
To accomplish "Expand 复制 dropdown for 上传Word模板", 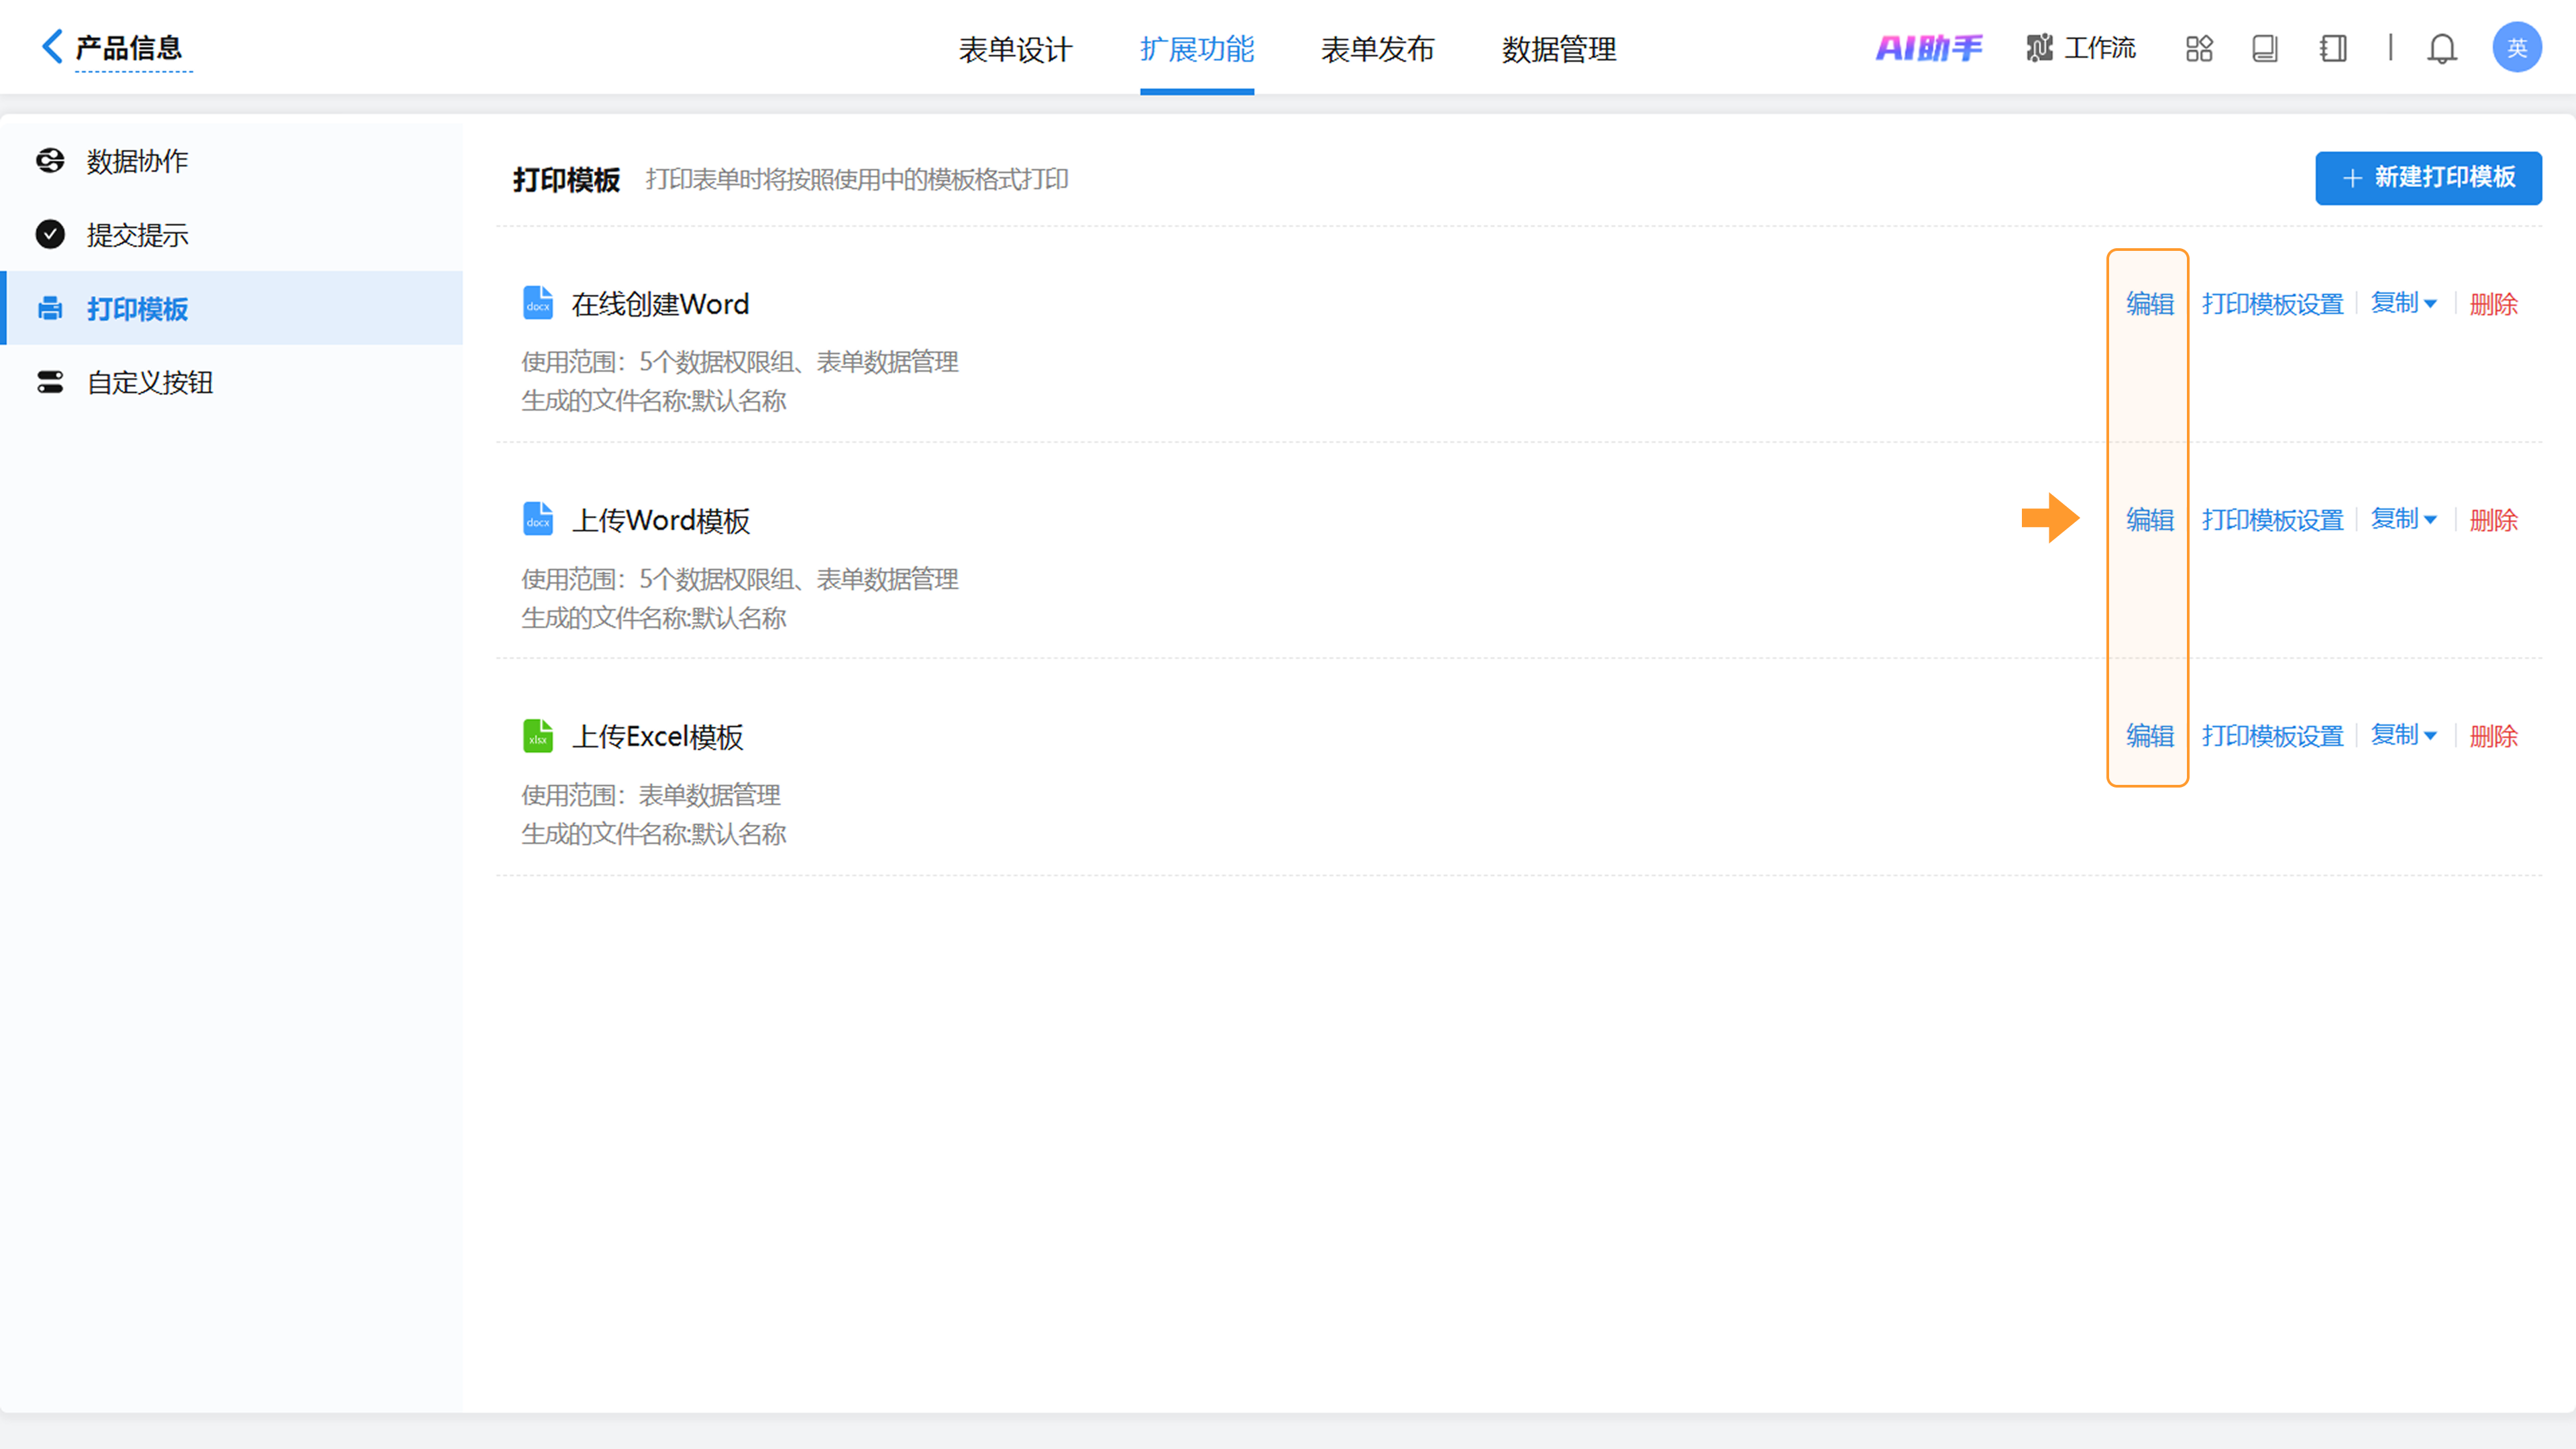I will coord(2403,519).
